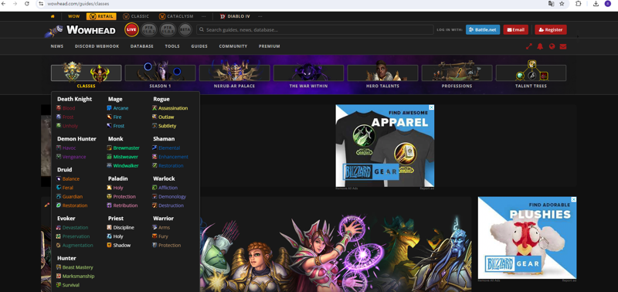Click the Wowhead home icon in top bar
Viewport: 618px width, 292px height.
click(53, 16)
